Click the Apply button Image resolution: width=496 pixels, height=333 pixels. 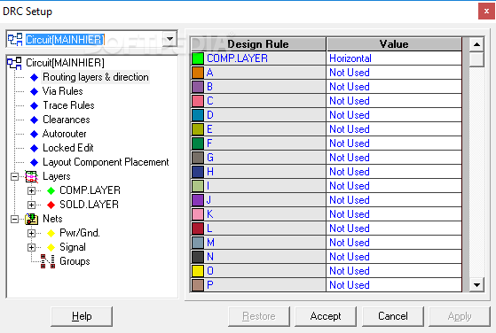pyautogui.click(x=460, y=316)
